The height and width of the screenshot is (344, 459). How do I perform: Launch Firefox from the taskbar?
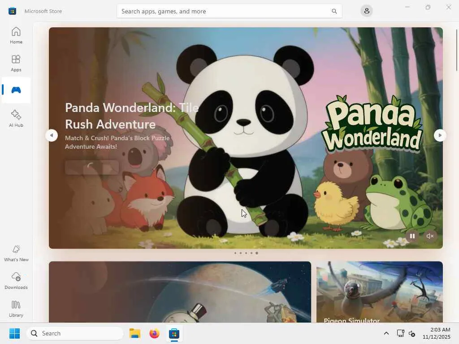pos(155,333)
